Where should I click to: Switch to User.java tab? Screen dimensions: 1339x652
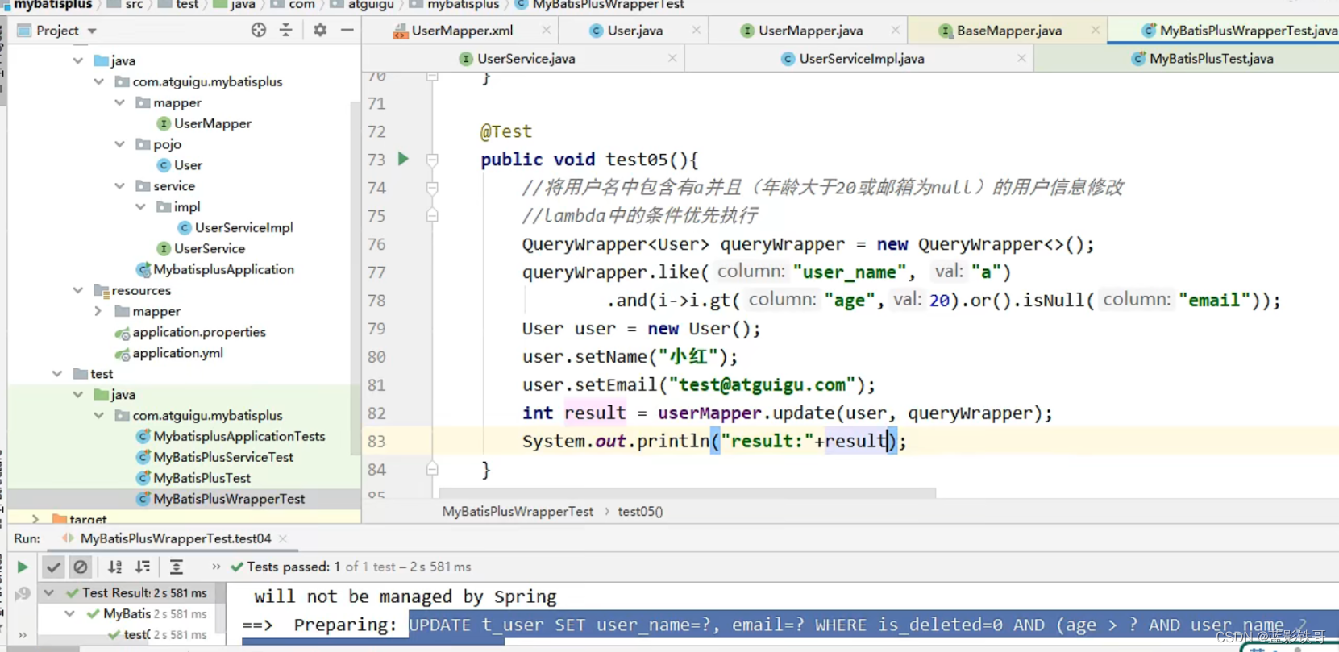[x=635, y=31]
